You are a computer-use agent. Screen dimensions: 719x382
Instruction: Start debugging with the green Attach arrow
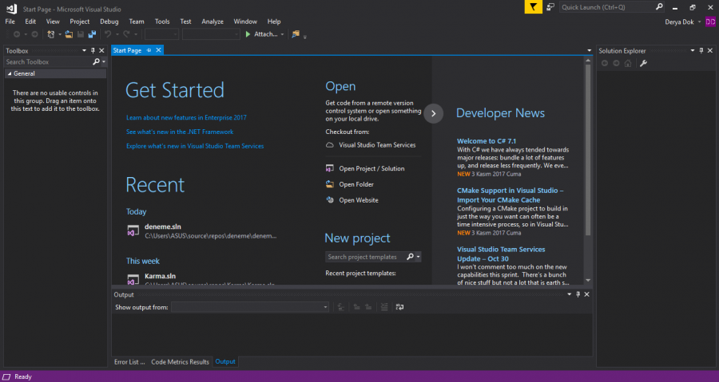coord(248,34)
